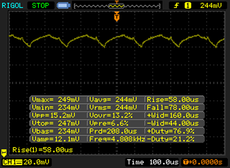Click the Vpp=15.2mV measurement
The width and height of the screenshot is (230, 168).
[x=54, y=116]
